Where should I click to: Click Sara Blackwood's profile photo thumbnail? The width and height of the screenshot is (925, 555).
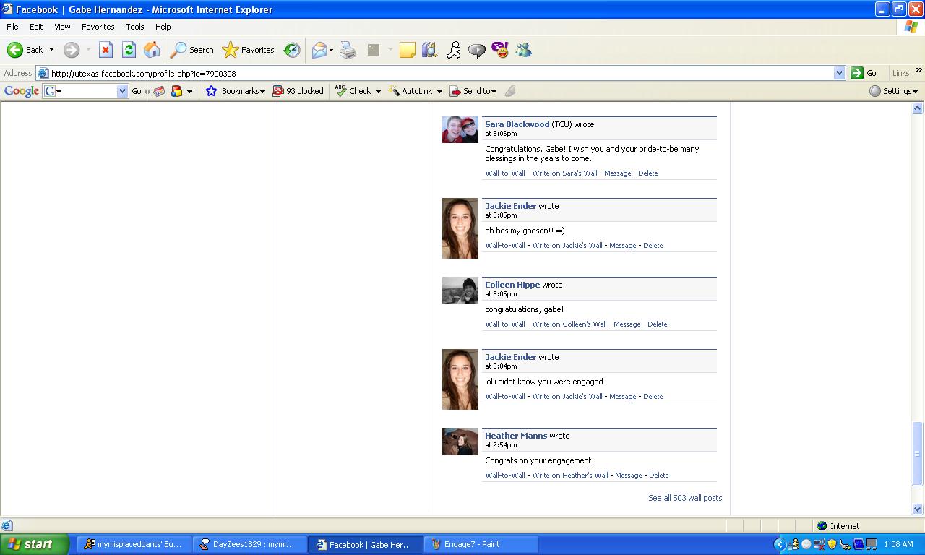460,130
